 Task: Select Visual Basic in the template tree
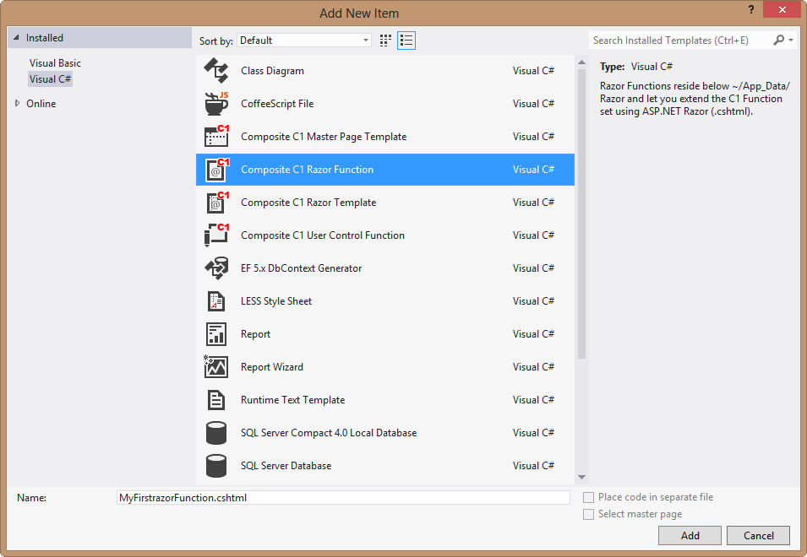coord(55,63)
